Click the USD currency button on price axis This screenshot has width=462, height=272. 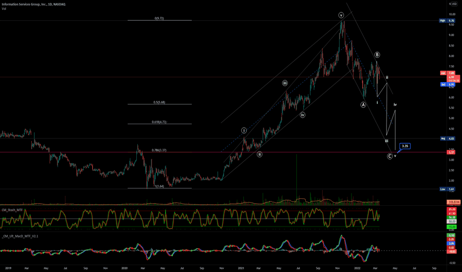coord(454,4)
